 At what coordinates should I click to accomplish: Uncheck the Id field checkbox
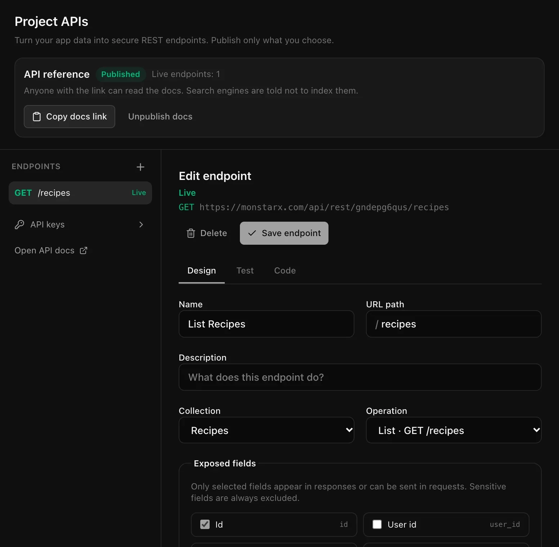(x=205, y=524)
